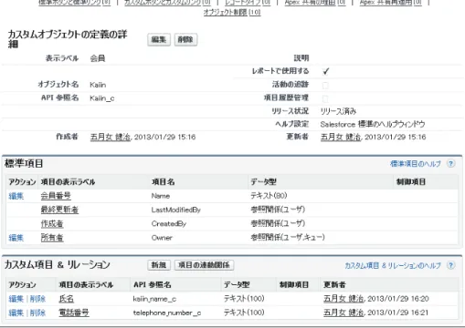Click the テキスト(80) data type cell
The height and width of the screenshot is (328, 465).
269,196
